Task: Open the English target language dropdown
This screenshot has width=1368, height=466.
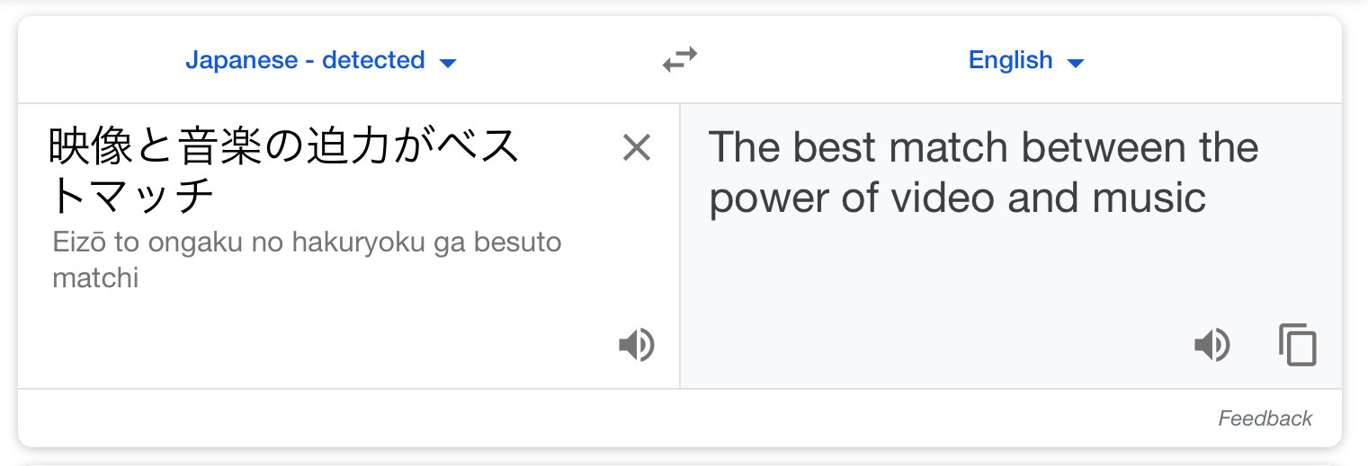Action: [1010, 60]
